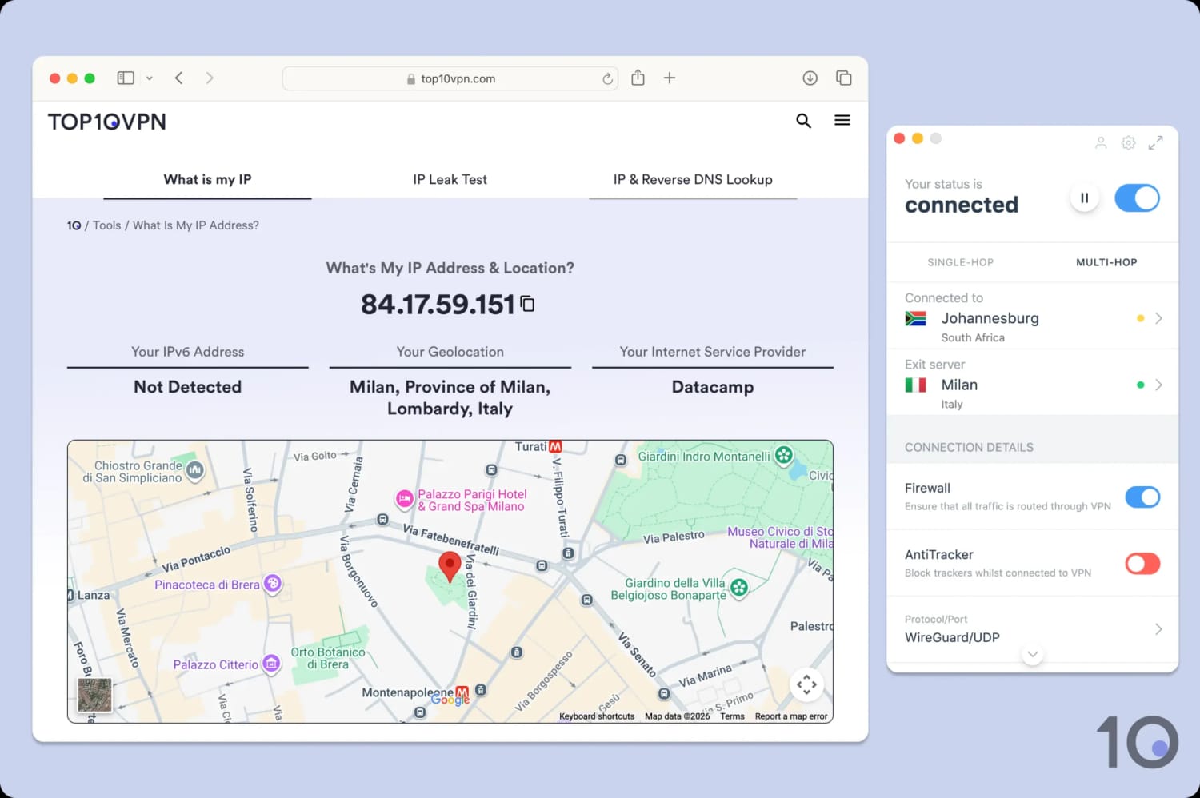Switch to the SINGLE-HOP tab
Screen dimensions: 1200x798
point(960,262)
